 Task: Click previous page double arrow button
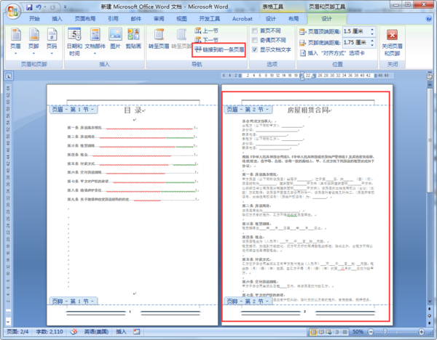coord(429,309)
